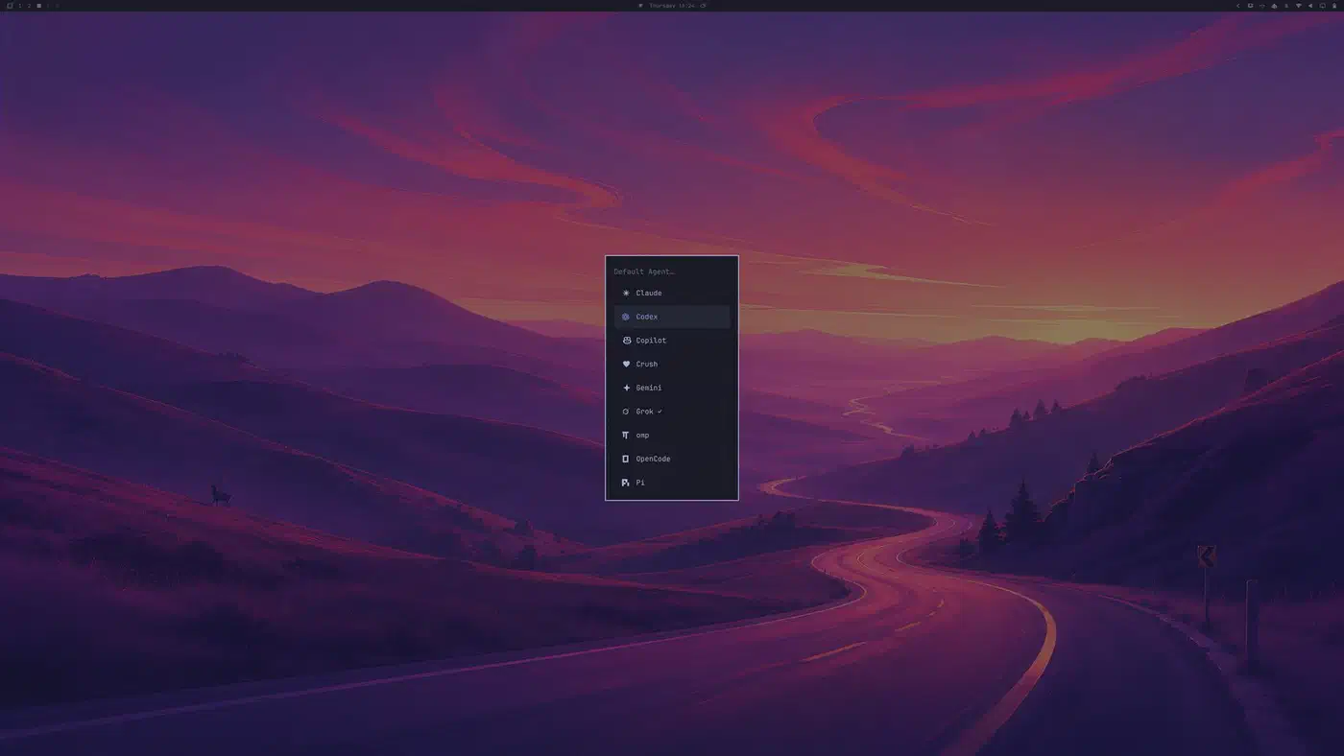Pick OpenCode as default agent
1344x756 pixels.
click(x=672, y=459)
